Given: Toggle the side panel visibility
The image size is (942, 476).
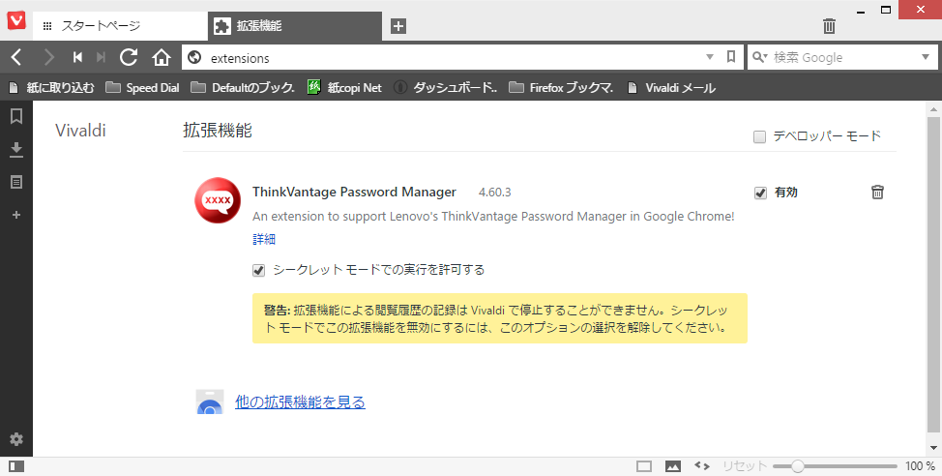Looking at the screenshot, I should pyautogui.click(x=16, y=465).
